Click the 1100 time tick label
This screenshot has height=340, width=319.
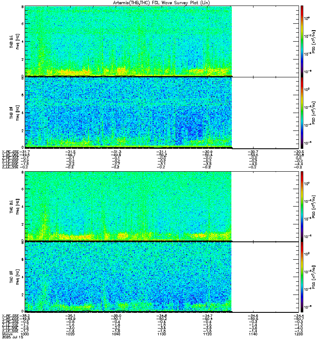pyautogui.click(x=162, y=334)
